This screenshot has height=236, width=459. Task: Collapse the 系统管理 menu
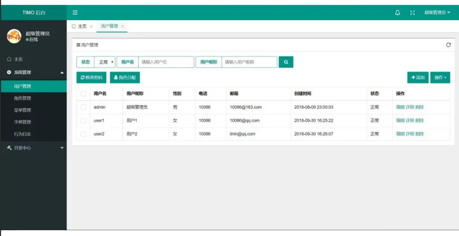pos(34,72)
